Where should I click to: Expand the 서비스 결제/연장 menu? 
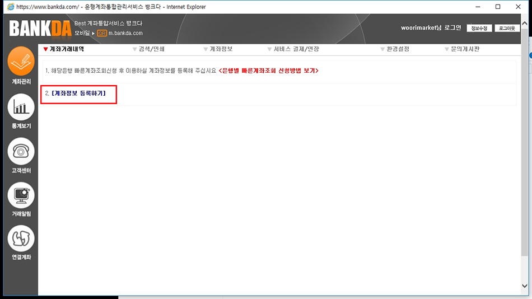click(x=293, y=49)
